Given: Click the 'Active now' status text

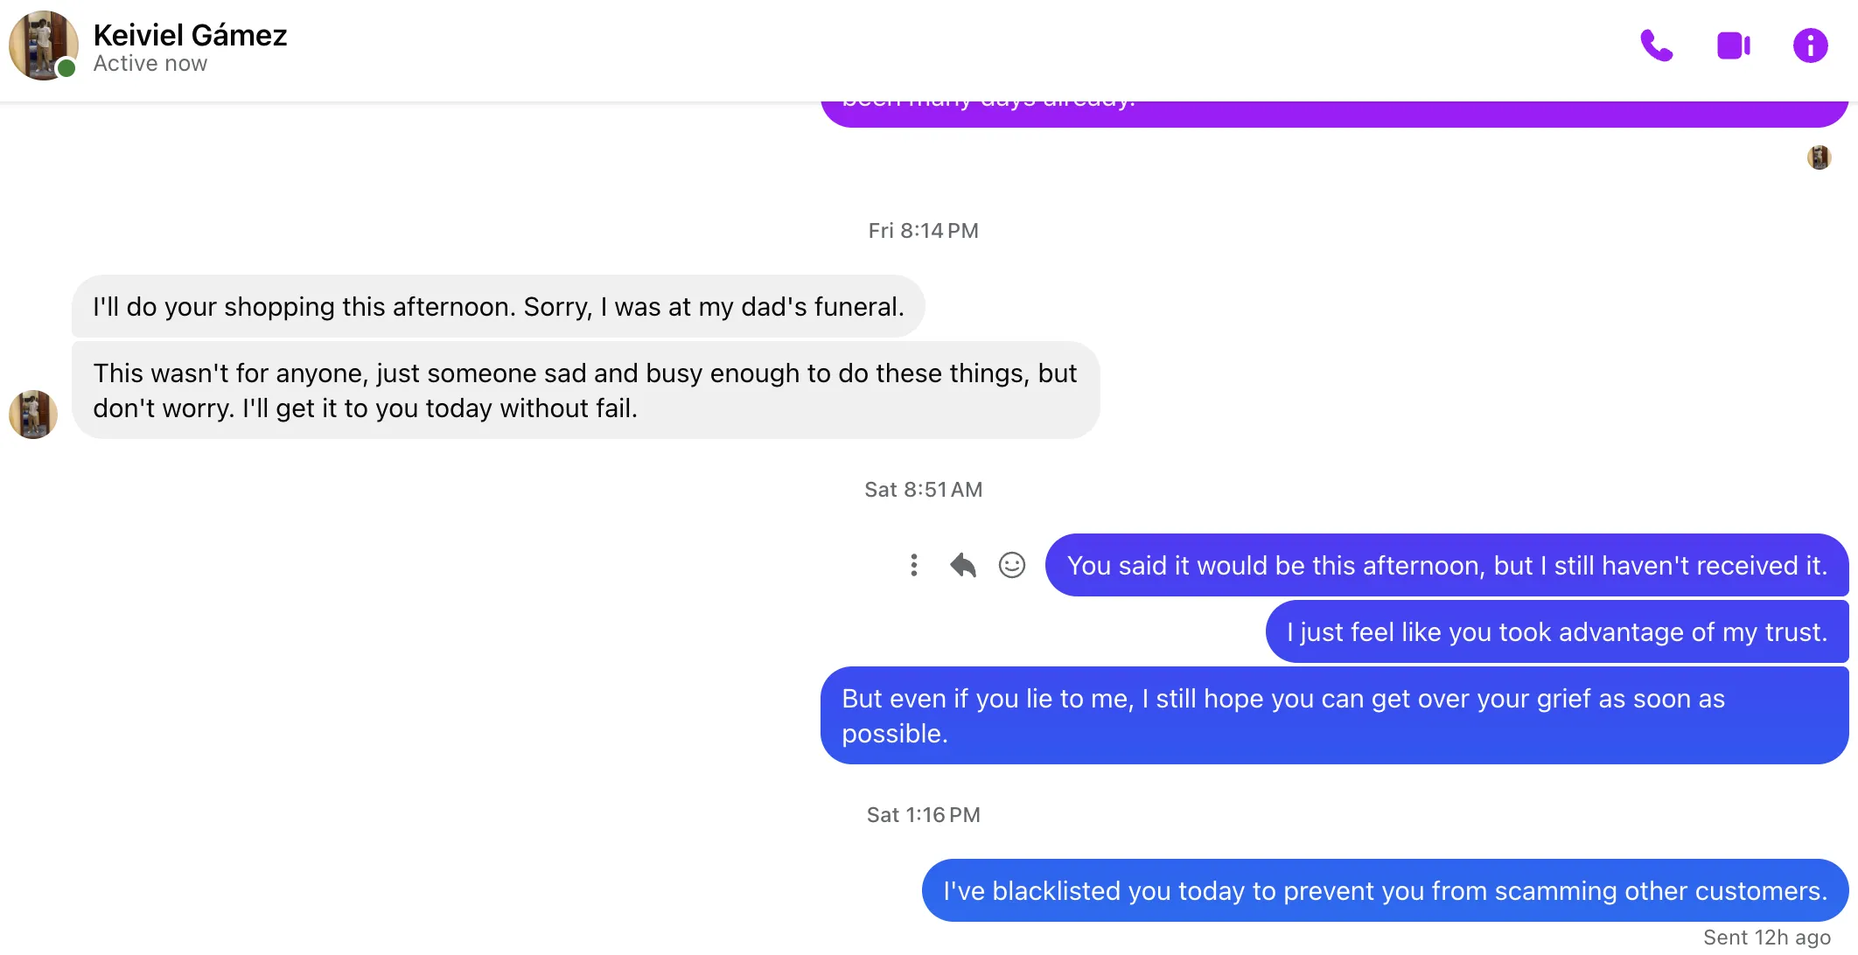Looking at the screenshot, I should pos(150,64).
